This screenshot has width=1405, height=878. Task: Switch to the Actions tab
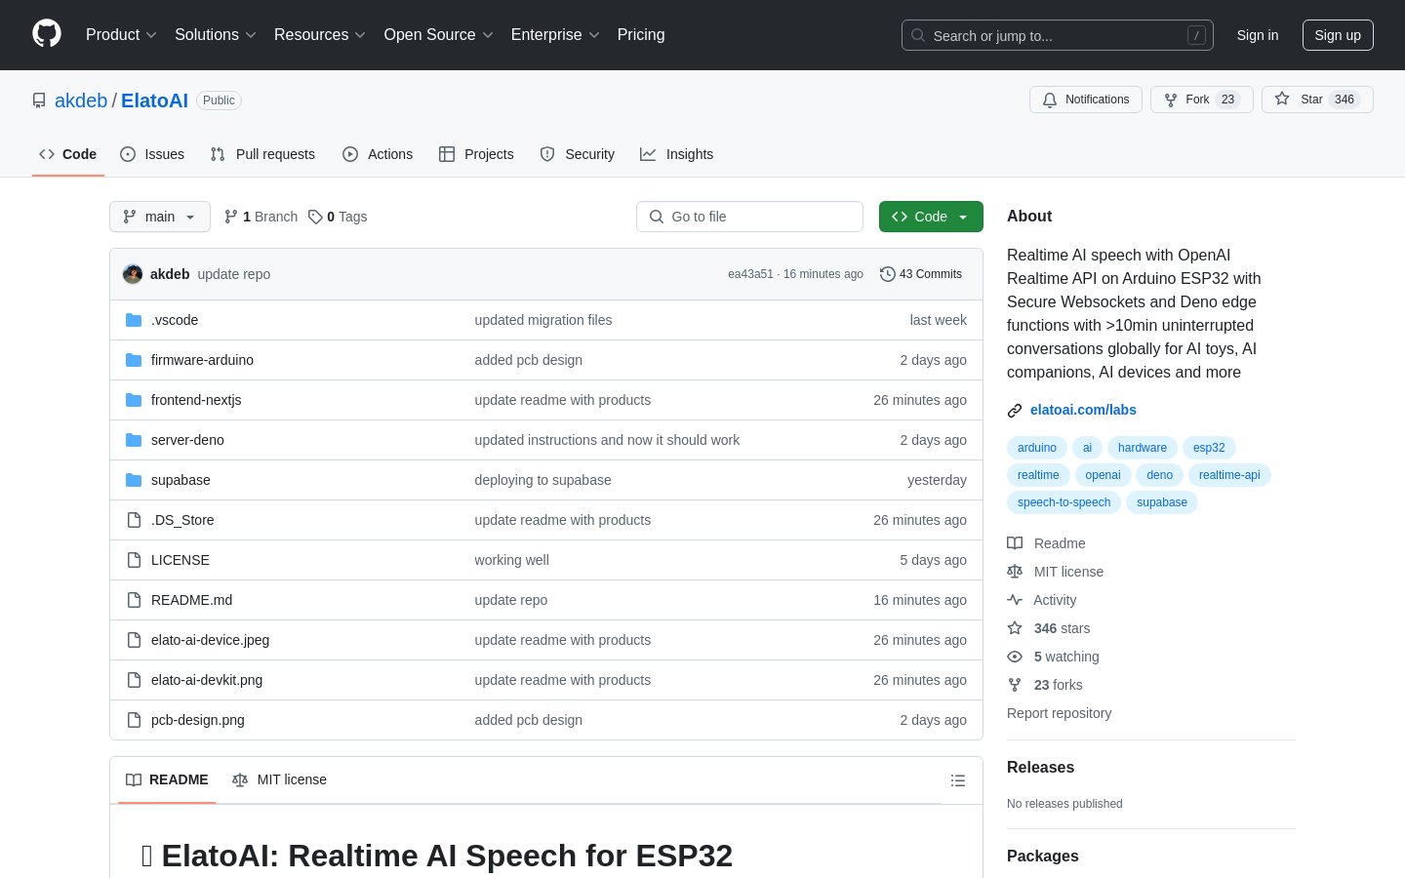[378, 154]
